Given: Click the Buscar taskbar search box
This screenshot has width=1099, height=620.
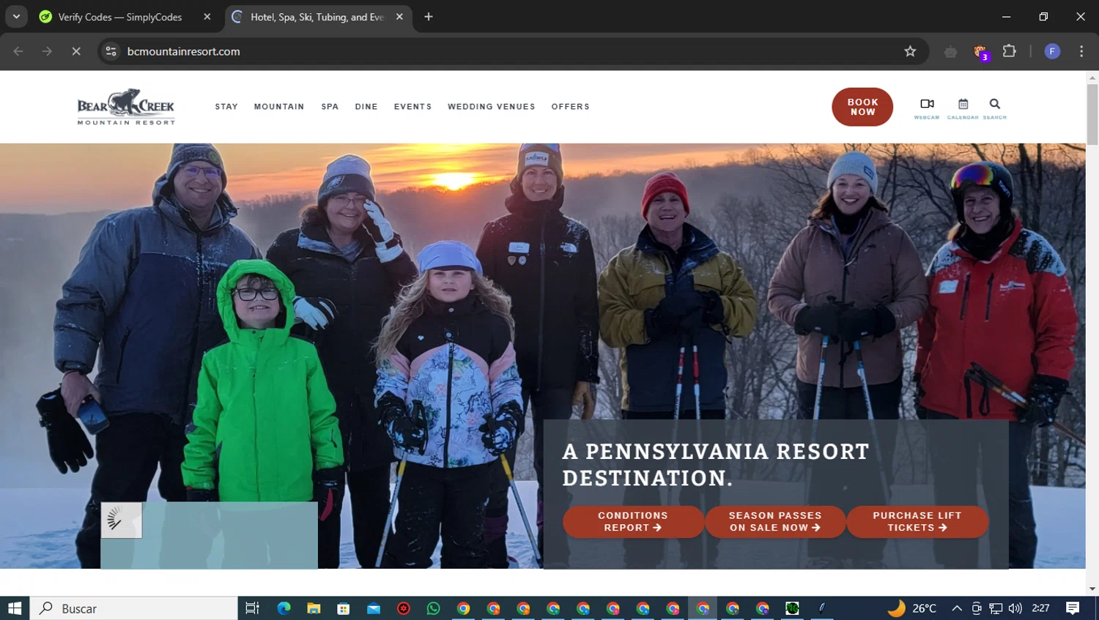Looking at the screenshot, I should coord(133,608).
